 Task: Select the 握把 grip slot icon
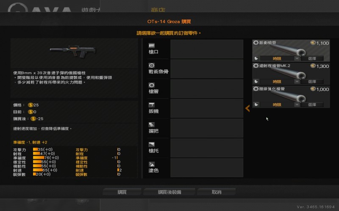(x=152, y=124)
